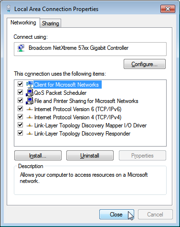Select the Link-Layer Topology Discovery Responder item
180x227 pixels.
point(82,134)
